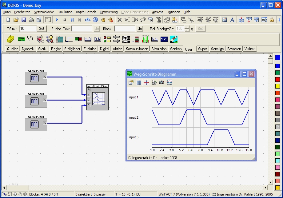The height and width of the screenshot is (198, 283).
Task: Click the save diskette icon in toolbar
Action: (24, 20)
